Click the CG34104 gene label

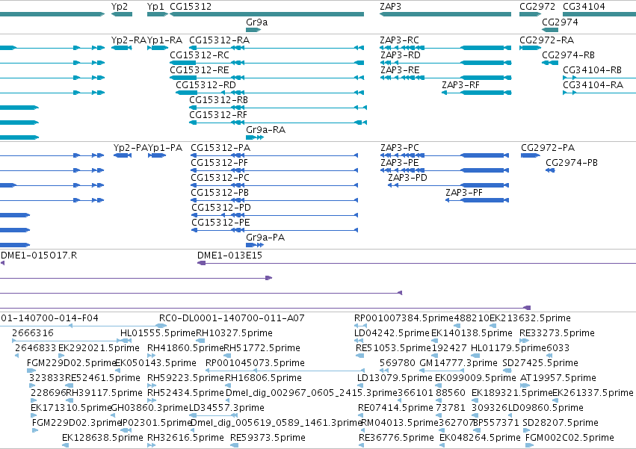coord(584,7)
